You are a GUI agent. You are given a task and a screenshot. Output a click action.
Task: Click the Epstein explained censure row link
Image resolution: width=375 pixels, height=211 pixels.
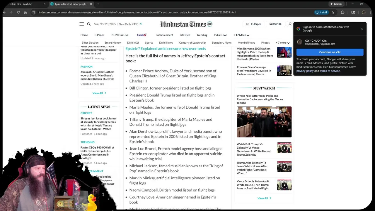[x=166, y=49]
